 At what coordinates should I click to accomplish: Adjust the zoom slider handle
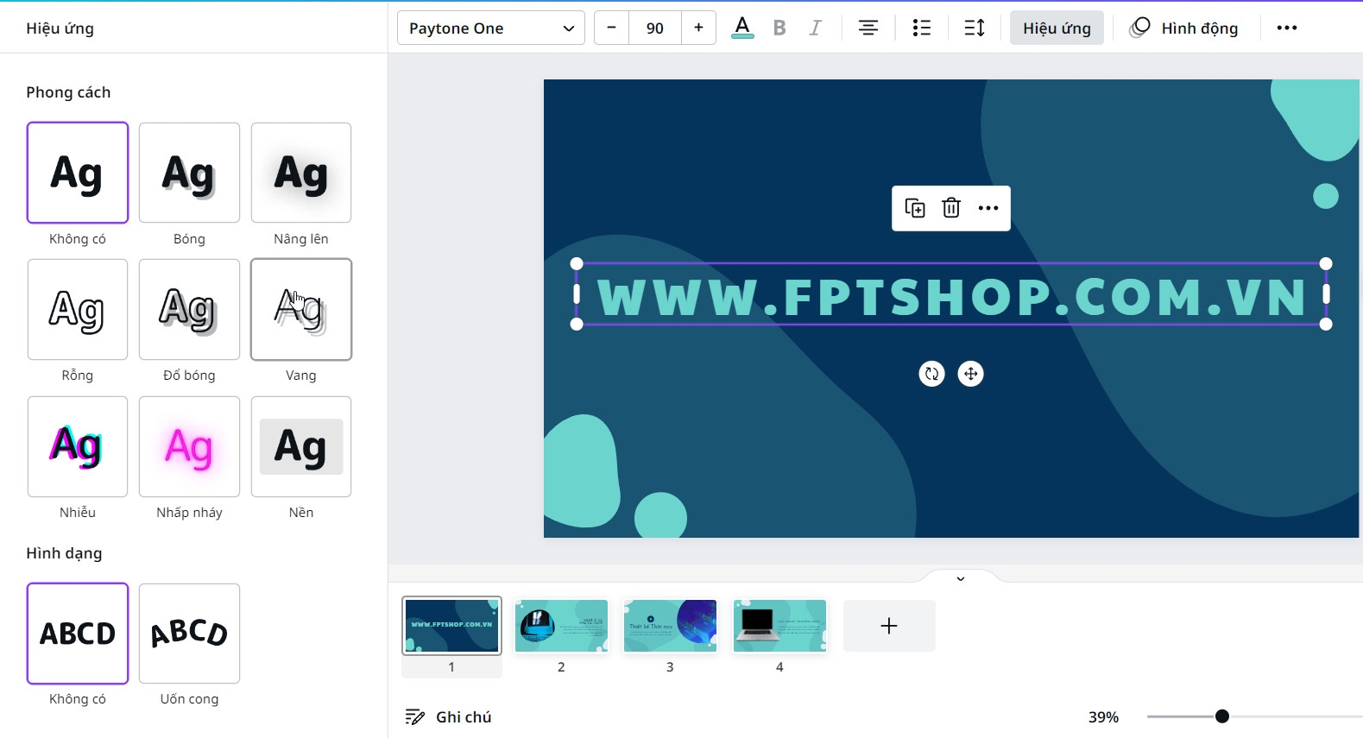[x=1222, y=716]
